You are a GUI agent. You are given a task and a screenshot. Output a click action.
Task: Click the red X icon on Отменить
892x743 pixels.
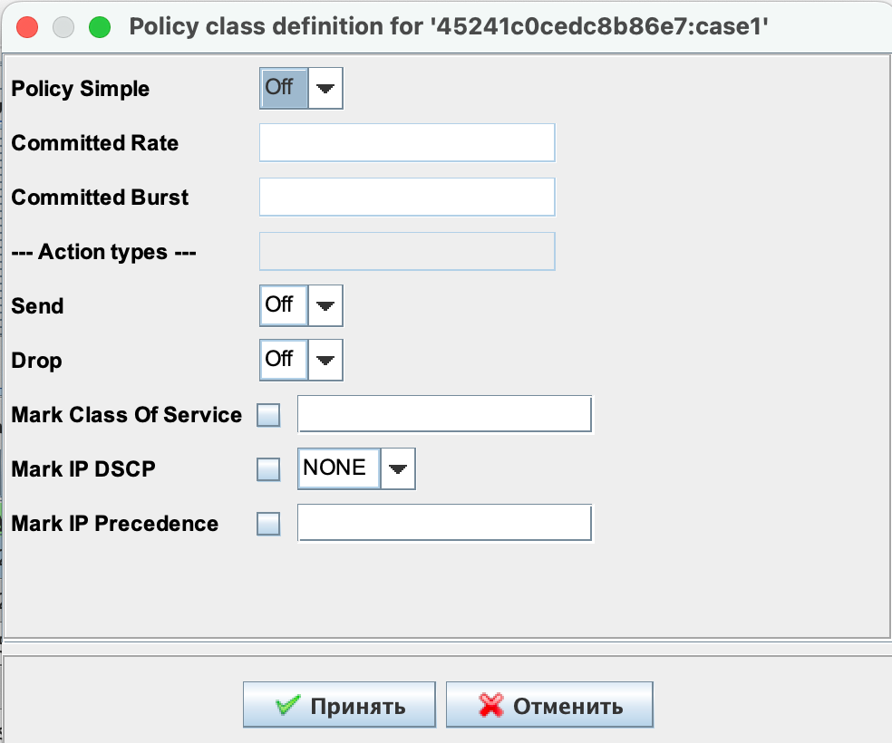[x=490, y=706]
